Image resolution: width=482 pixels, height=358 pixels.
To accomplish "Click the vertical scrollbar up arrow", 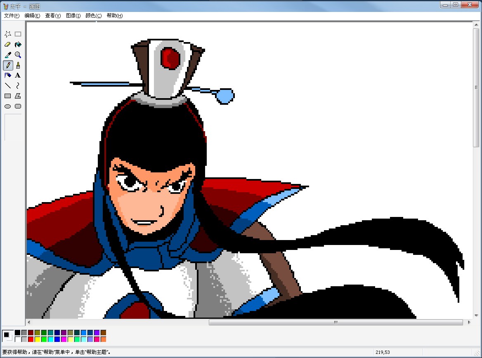I will [476, 25].
